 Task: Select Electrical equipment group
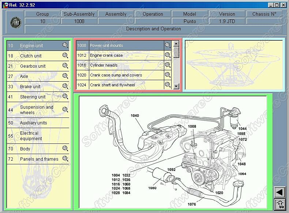[31, 136]
